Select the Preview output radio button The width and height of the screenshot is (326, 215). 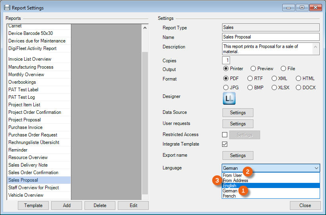pyautogui.click(x=253, y=69)
